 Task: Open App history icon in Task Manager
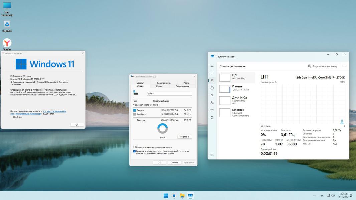[212, 88]
